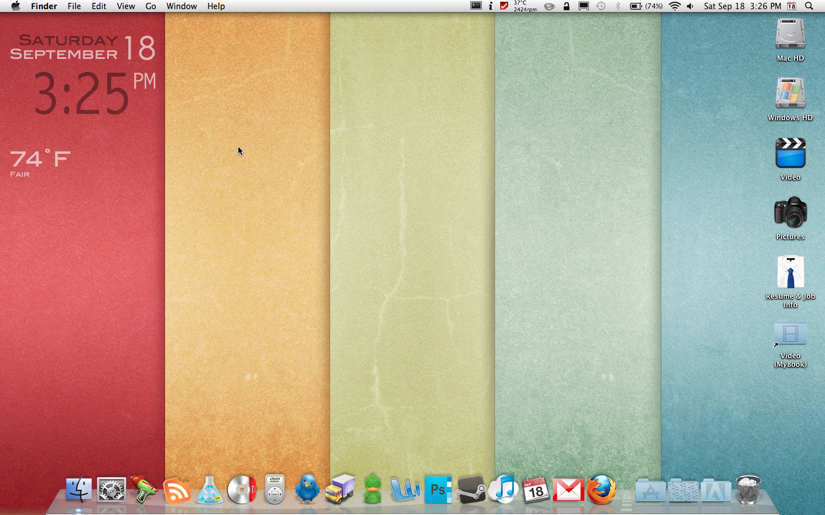825x515 pixels.
Task: Open the Apple menu
Action: [x=15, y=6]
